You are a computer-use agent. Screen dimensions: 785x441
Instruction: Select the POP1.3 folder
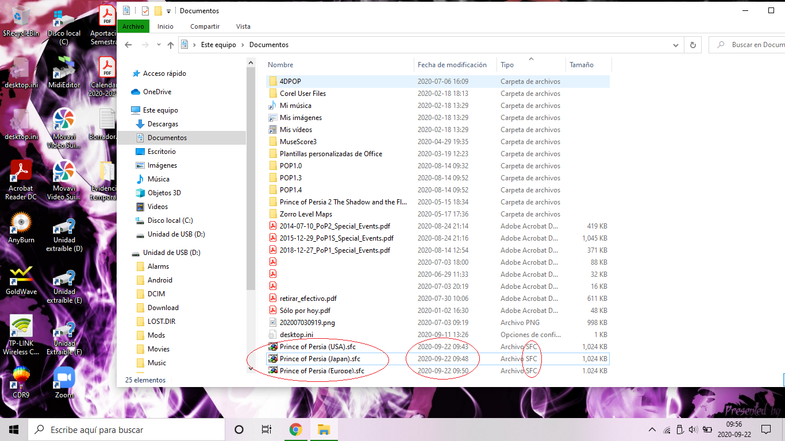(438, 178)
